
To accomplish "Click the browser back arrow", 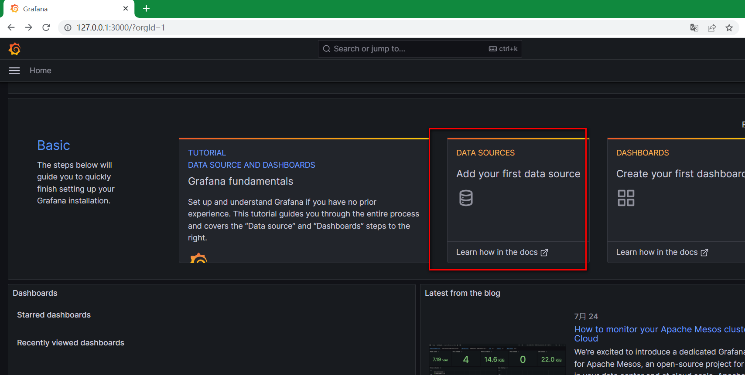I will click(11, 27).
